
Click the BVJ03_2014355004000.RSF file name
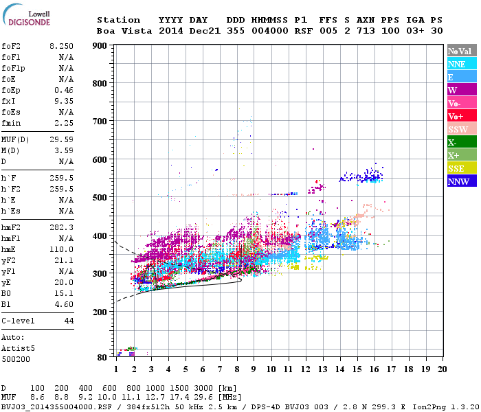click(56, 407)
